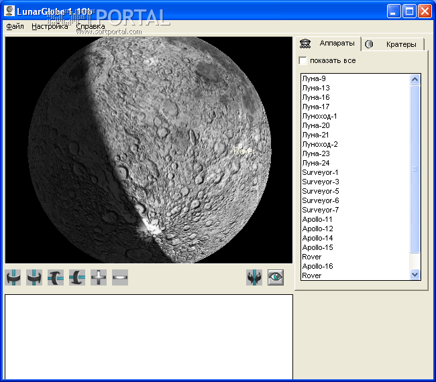Enable the "показать все" checkbox
Image resolution: width=436 pixels, height=382 pixels.
pyautogui.click(x=303, y=61)
